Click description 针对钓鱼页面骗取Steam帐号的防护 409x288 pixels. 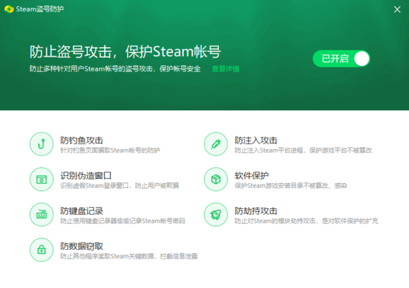pyautogui.click(x=110, y=150)
